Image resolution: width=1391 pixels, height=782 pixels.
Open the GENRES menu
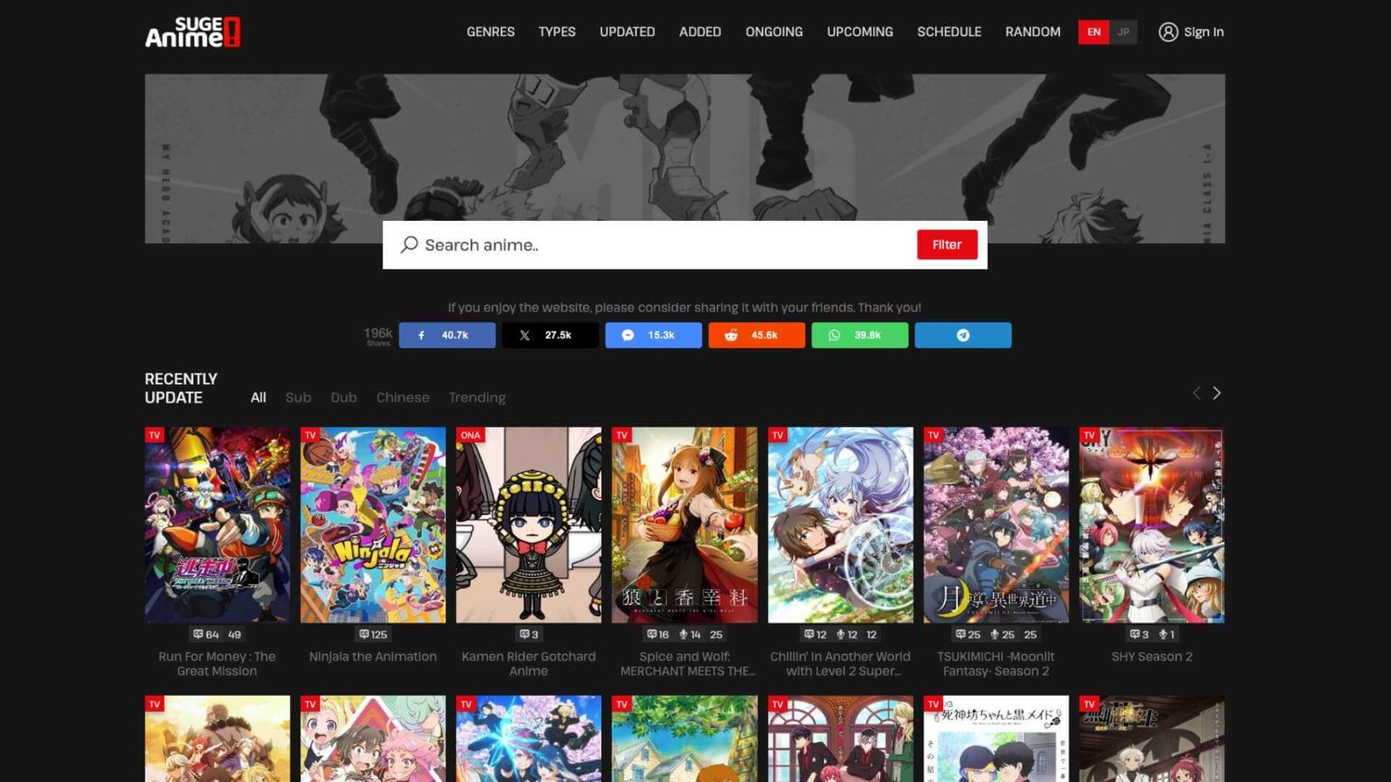point(491,32)
